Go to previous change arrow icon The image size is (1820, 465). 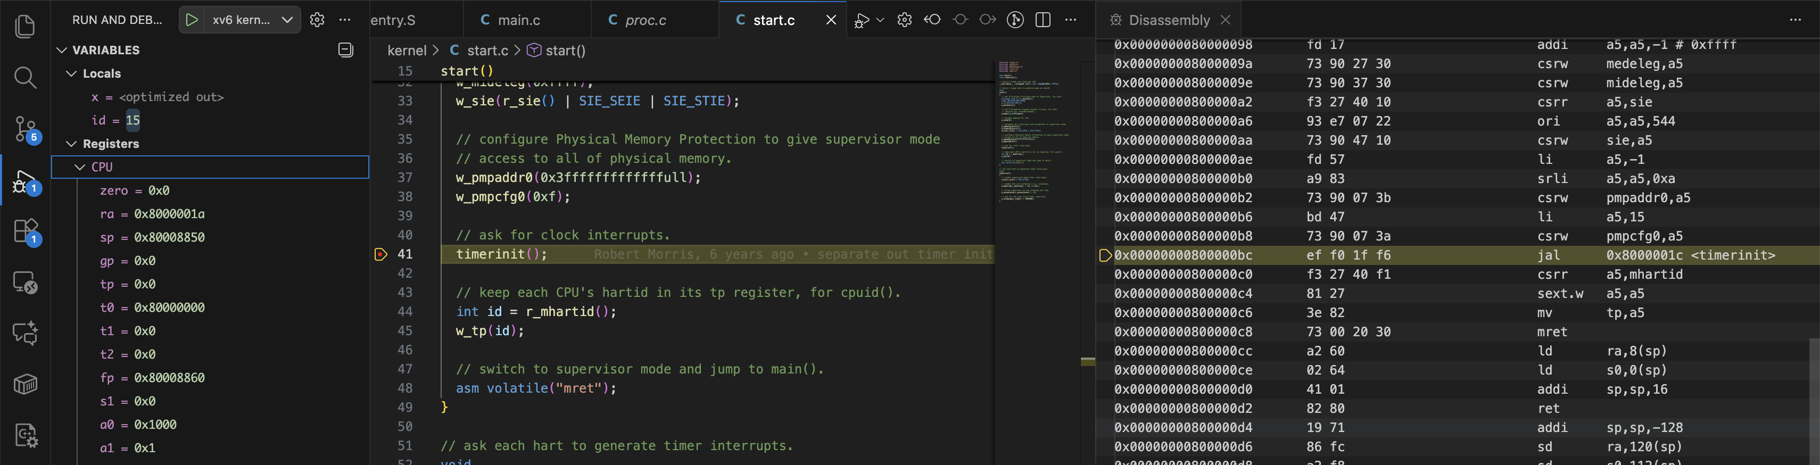click(932, 20)
